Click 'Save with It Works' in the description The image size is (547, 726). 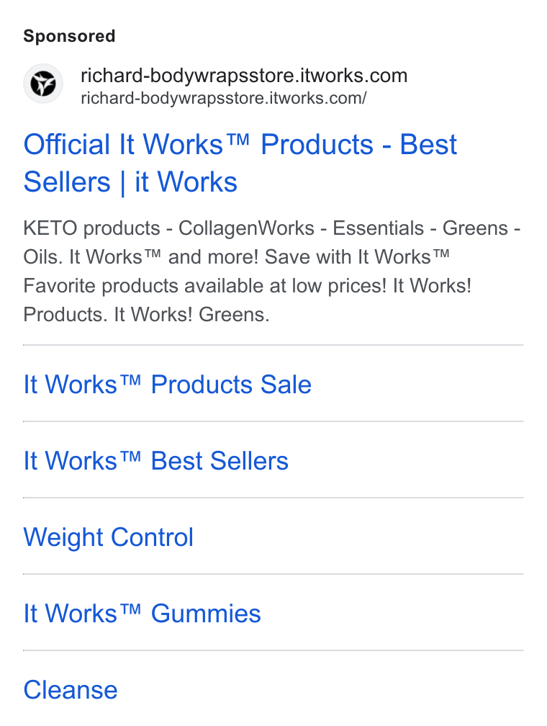click(x=357, y=257)
